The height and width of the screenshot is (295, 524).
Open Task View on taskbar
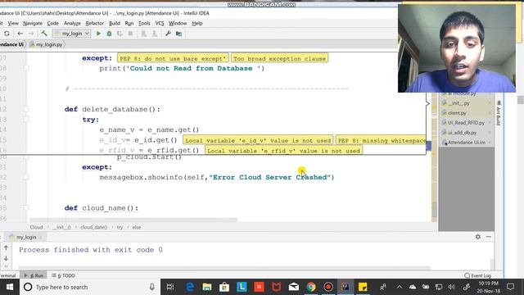tap(170, 287)
